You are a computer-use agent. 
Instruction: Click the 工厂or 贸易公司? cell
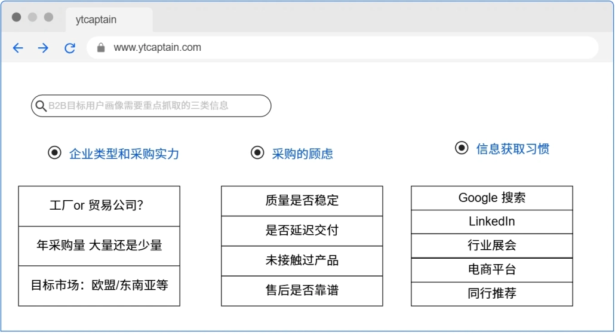tap(99, 206)
